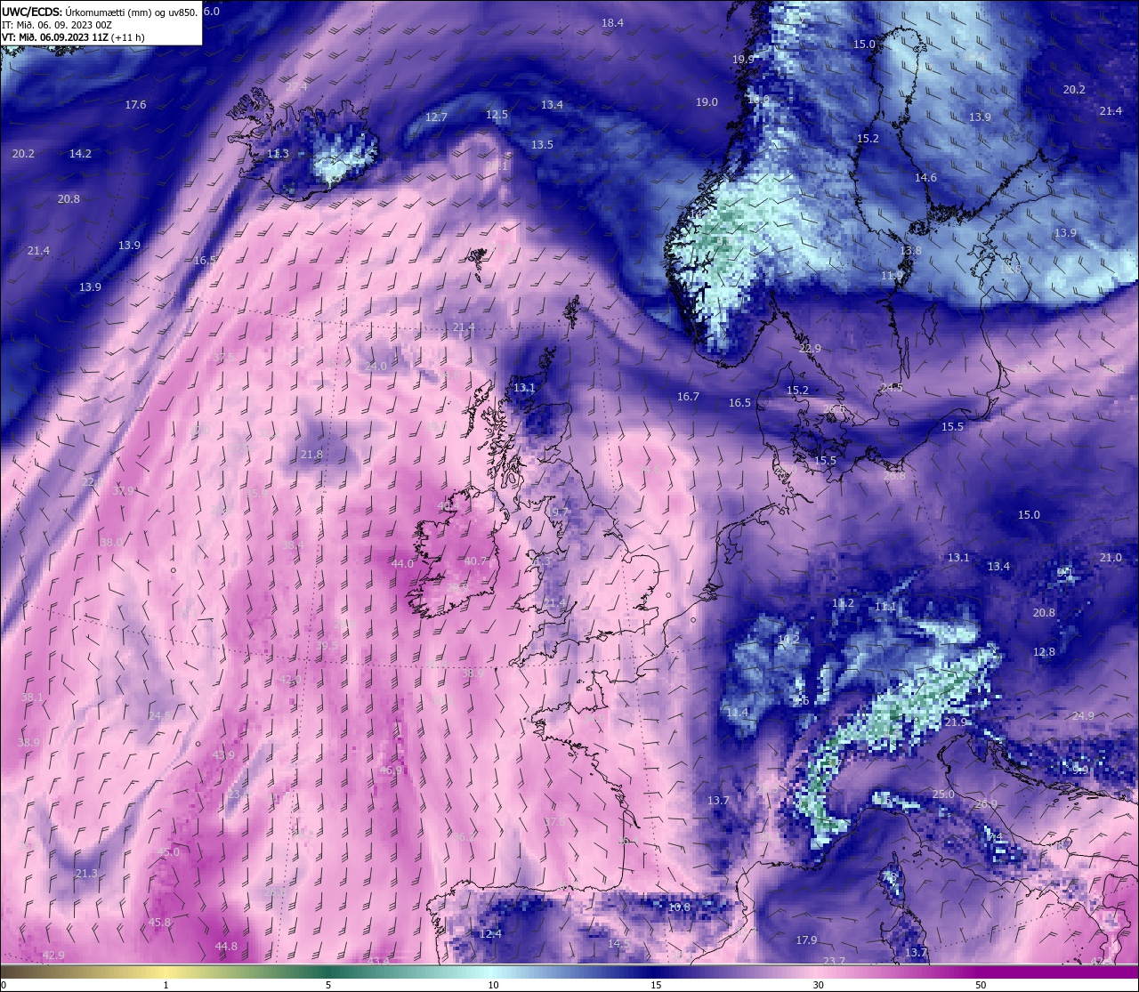The width and height of the screenshot is (1139, 992).
Task: Select the 13.5 value label
Action: coord(542,145)
